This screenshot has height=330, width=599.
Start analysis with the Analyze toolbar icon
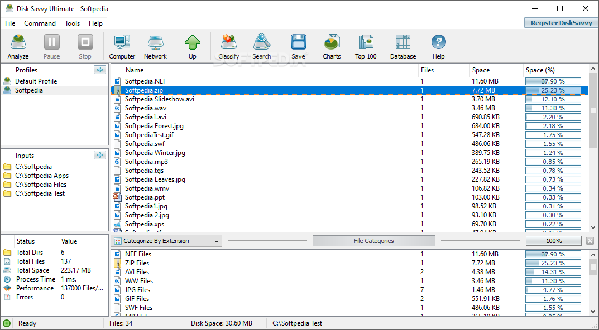(x=18, y=42)
